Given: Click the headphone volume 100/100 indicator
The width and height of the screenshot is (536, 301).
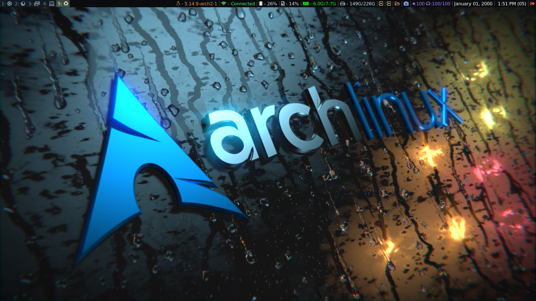Looking at the screenshot, I should click(438, 4).
